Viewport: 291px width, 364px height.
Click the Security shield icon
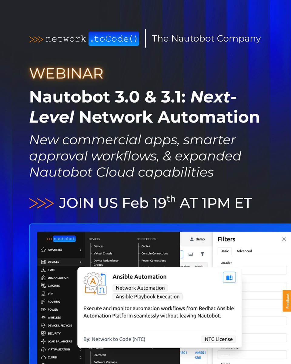[43, 333]
